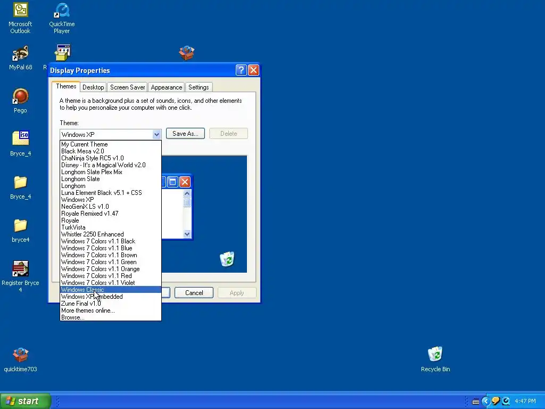The image size is (545, 409).
Task: Choose Longhorn Slate theme
Action: (x=111, y=179)
